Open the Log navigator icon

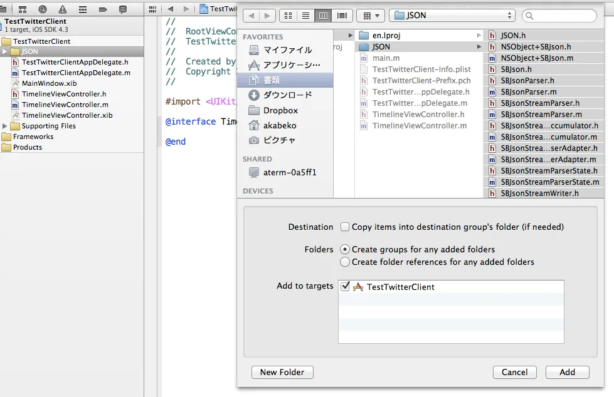click(x=123, y=9)
